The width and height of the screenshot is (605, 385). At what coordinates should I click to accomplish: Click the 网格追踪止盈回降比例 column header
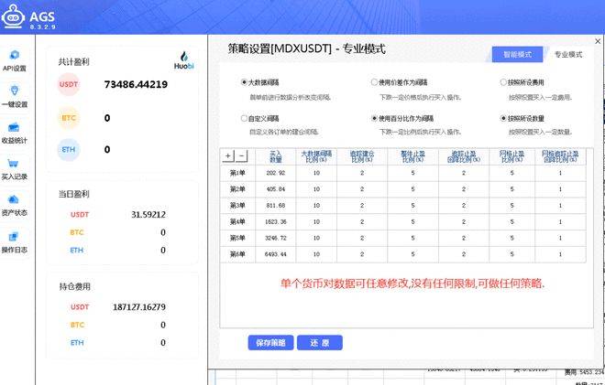pos(560,156)
